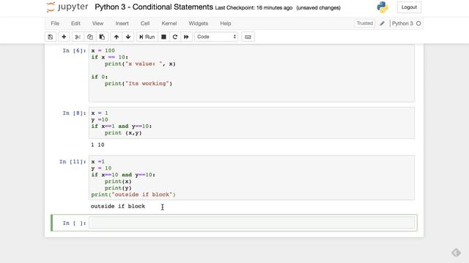Image resolution: width=469 pixels, height=263 pixels.
Task: Paste cells below icon
Action: 102,37
